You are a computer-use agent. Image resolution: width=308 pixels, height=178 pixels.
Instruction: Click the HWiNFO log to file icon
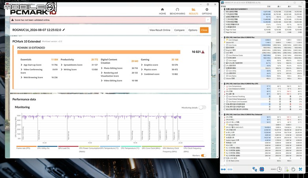(x=286, y=169)
